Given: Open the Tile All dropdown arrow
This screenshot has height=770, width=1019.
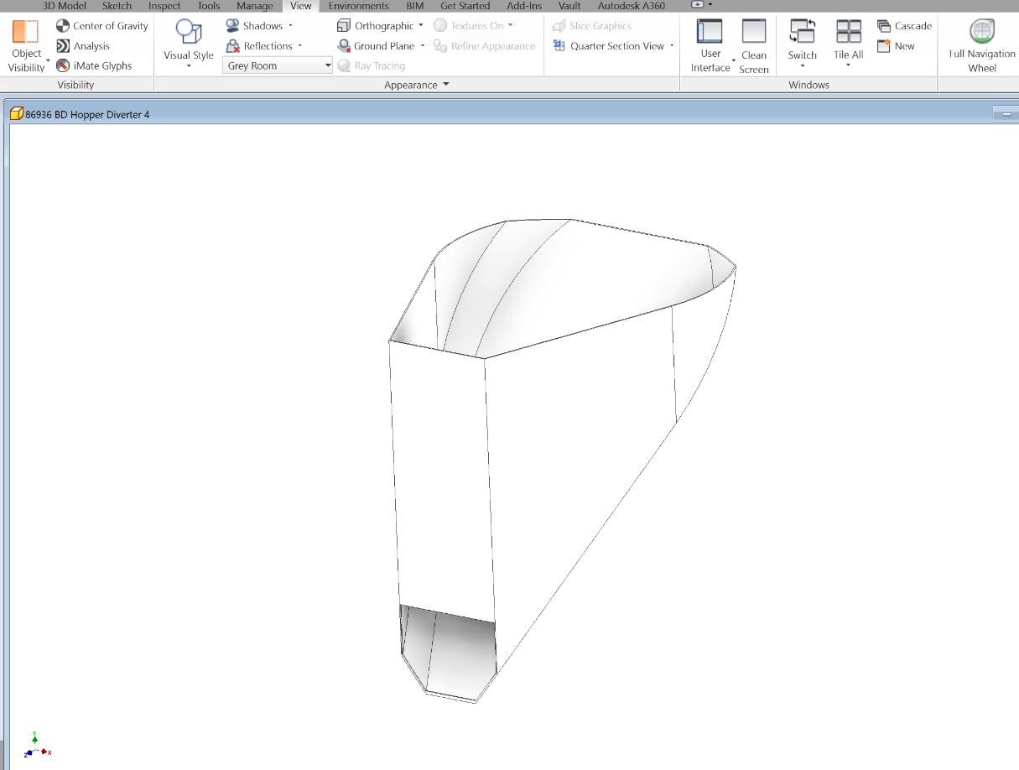Looking at the screenshot, I should point(849,67).
